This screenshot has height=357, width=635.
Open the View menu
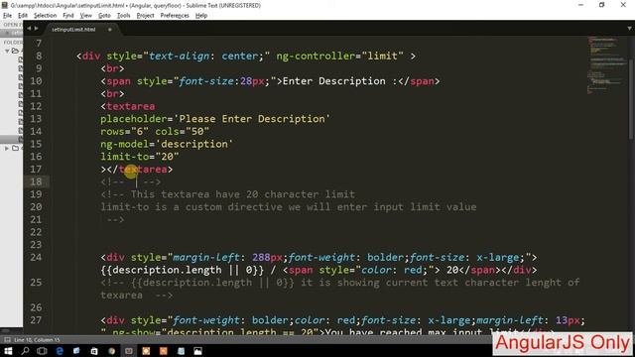click(86, 16)
